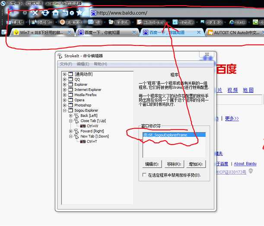Screen dimensions: 264x226
Task: Click the 增加(A): button
Action: (x=196, y=164)
